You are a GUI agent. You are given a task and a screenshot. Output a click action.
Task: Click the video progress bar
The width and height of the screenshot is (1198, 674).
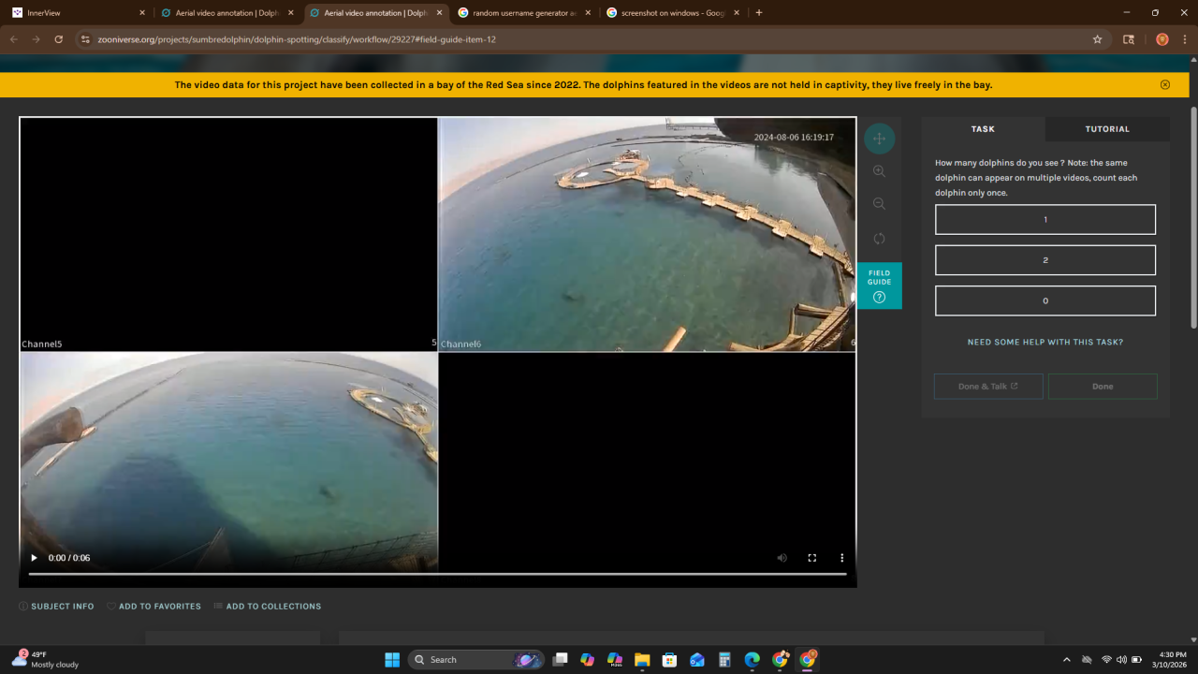coord(437,574)
